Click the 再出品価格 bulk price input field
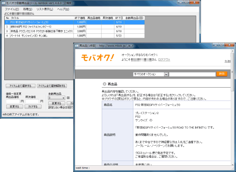 [x=13, y=101]
